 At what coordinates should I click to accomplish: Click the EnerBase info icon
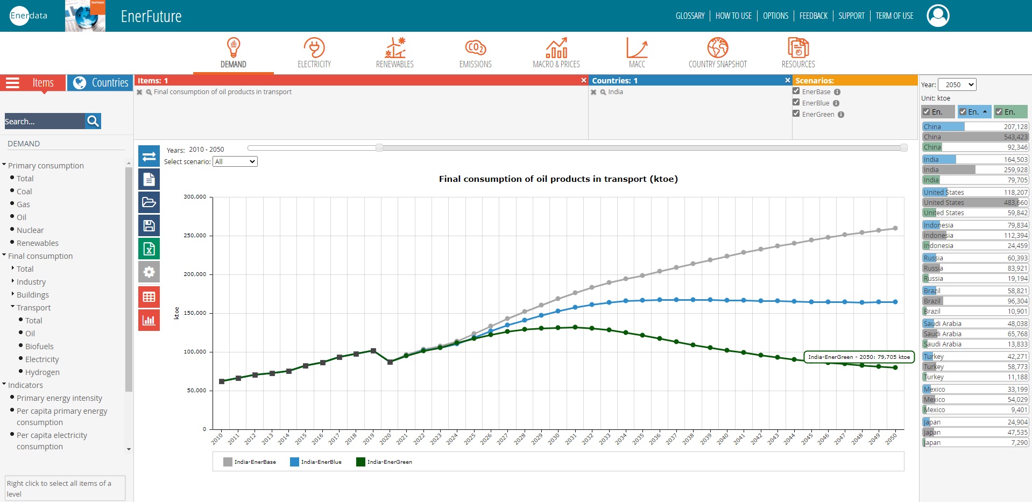(x=837, y=92)
